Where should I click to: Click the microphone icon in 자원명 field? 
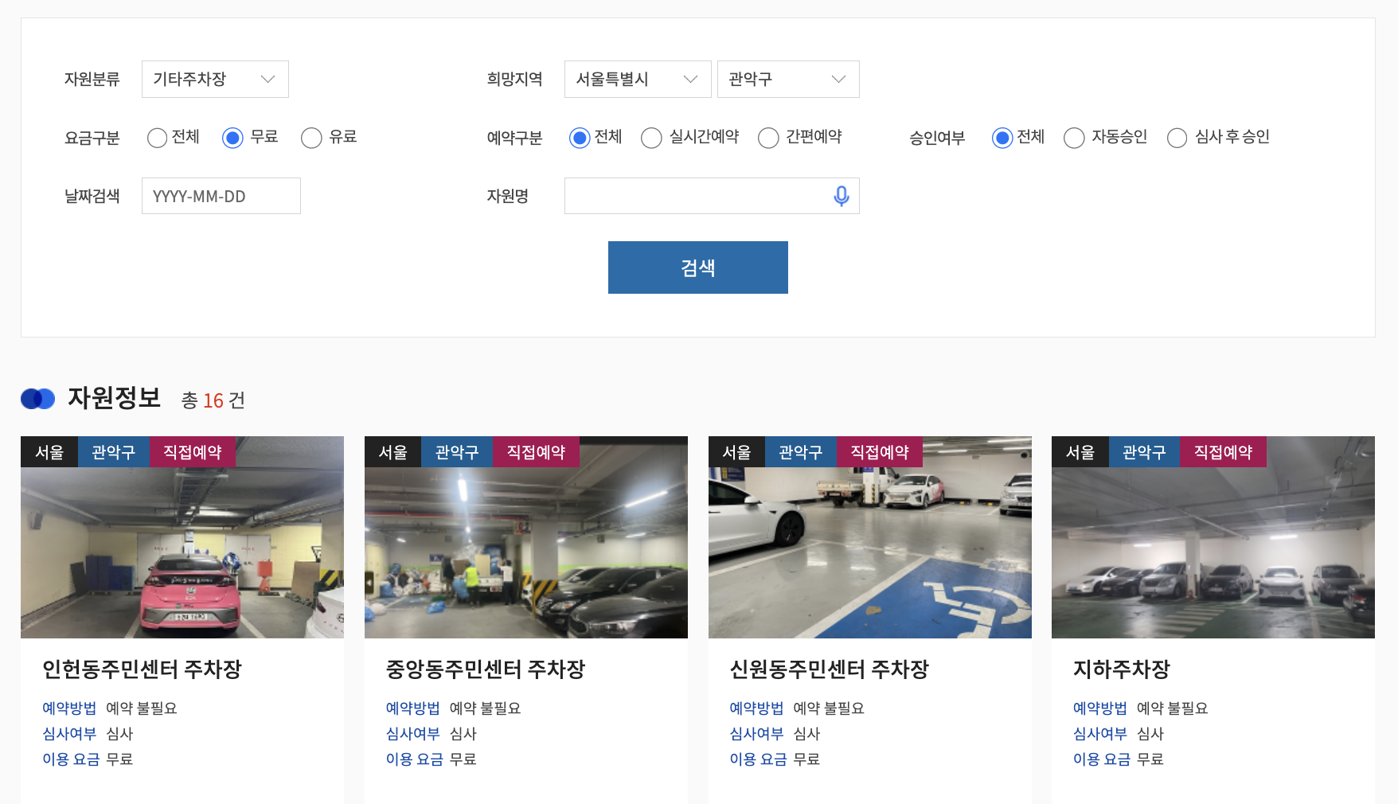tap(841, 196)
